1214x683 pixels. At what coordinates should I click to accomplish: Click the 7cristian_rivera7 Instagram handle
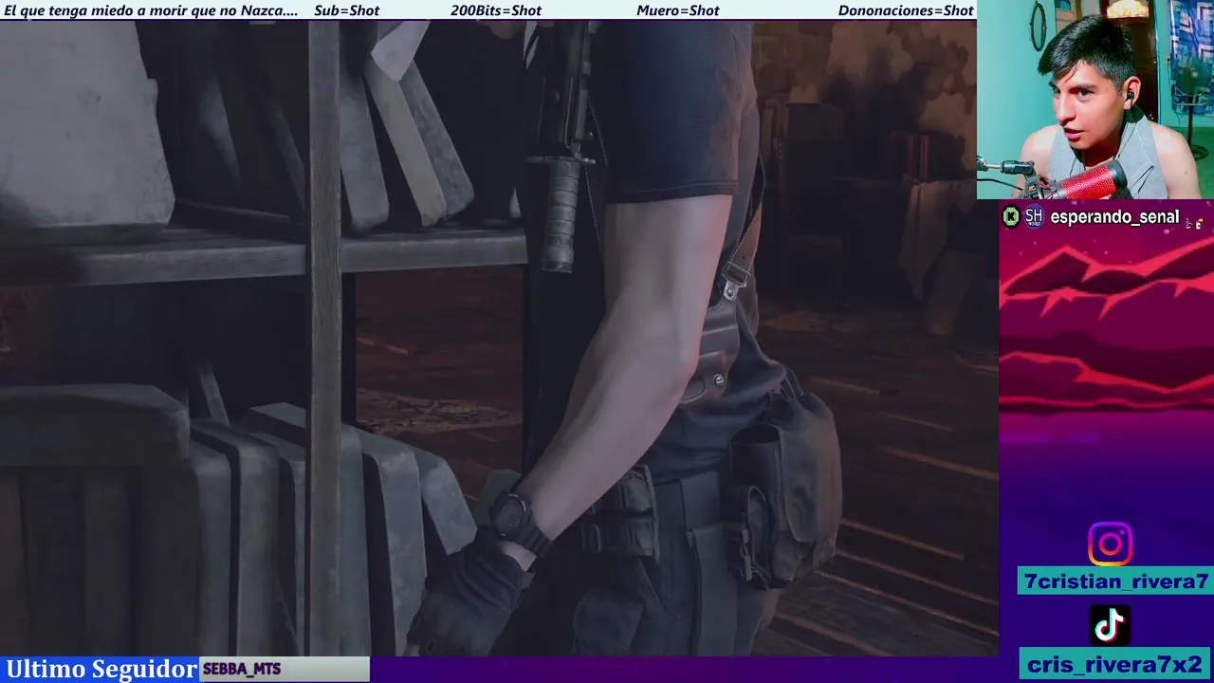pyautogui.click(x=1116, y=581)
